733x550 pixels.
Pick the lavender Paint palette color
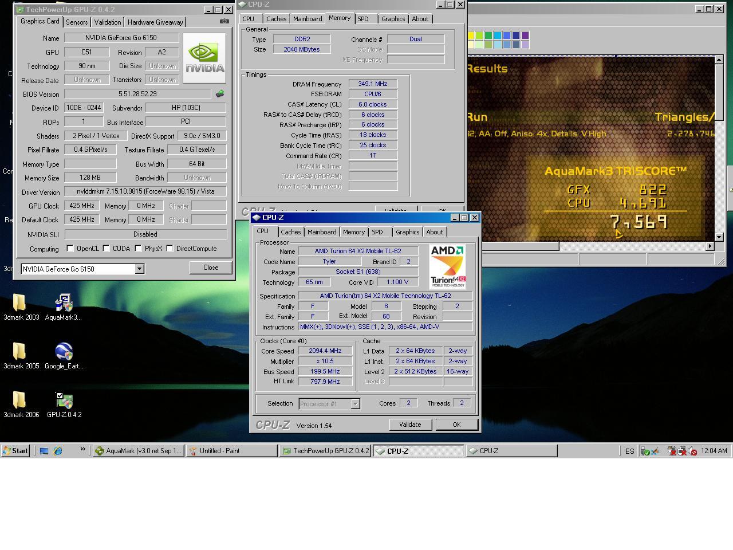coord(525,45)
